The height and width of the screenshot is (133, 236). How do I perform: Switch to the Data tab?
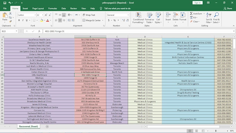click(64, 8)
